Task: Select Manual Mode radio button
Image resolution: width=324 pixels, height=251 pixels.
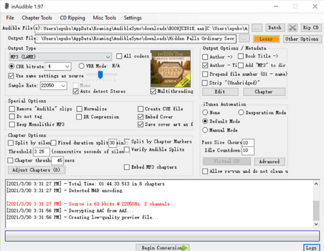Action: point(205,130)
